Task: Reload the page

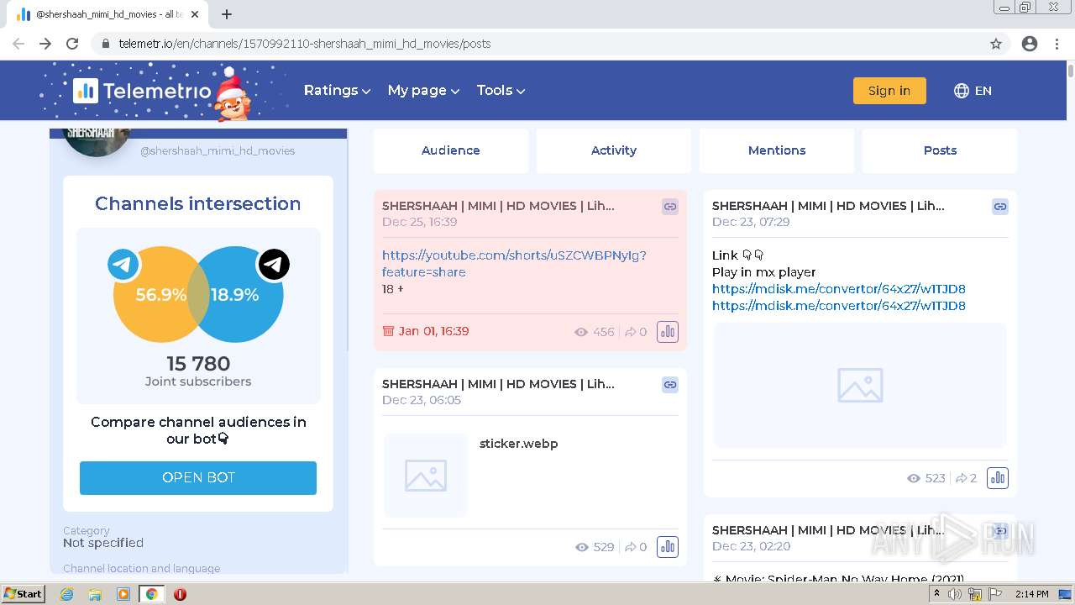Action: tap(72, 44)
